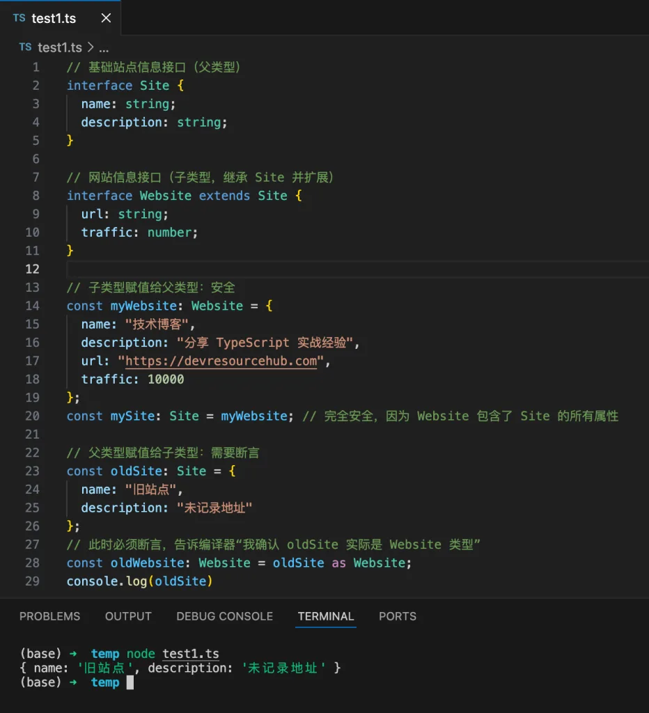Open the PORTS panel tab
Screen dimensions: 649x713
[397, 616]
